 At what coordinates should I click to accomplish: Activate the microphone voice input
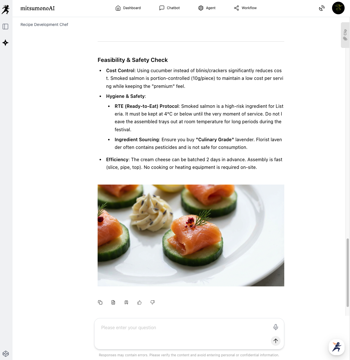tap(276, 327)
